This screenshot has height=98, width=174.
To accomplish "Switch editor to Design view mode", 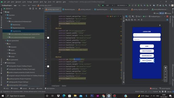I will tap(168, 13).
